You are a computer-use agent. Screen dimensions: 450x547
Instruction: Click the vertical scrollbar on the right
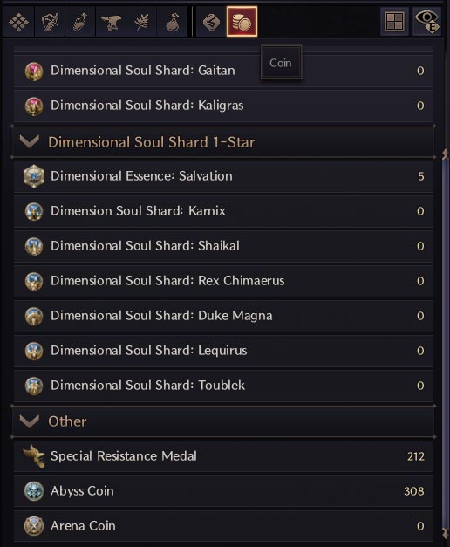pyautogui.click(x=446, y=344)
